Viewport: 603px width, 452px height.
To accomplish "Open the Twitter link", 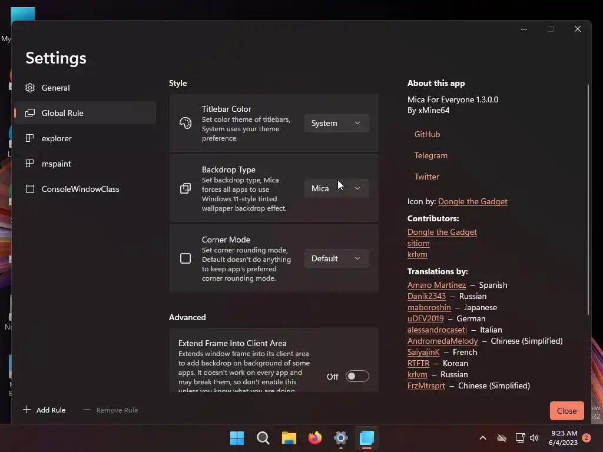I will pos(426,177).
